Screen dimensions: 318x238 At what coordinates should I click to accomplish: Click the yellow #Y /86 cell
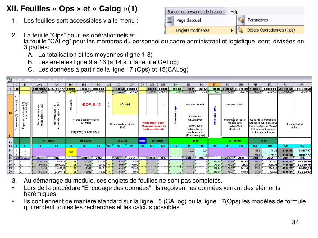pyautogui.click(x=125, y=104)
